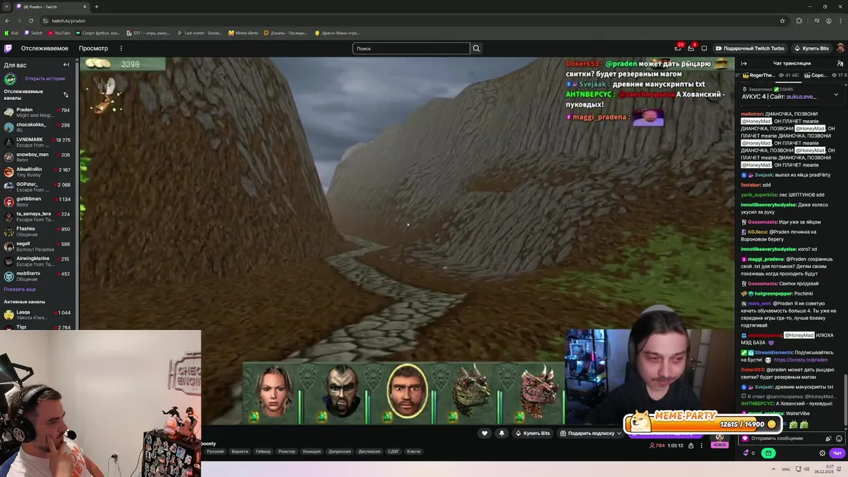
Task: Open guit88man channel in sidebar
Action: [38, 201]
